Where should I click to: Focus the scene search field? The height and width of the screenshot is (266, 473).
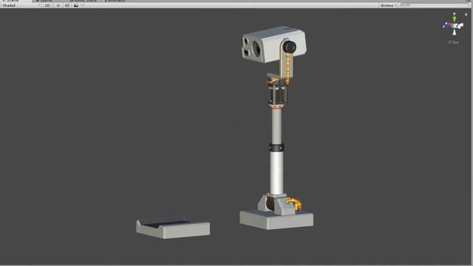click(x=434, y=5)
